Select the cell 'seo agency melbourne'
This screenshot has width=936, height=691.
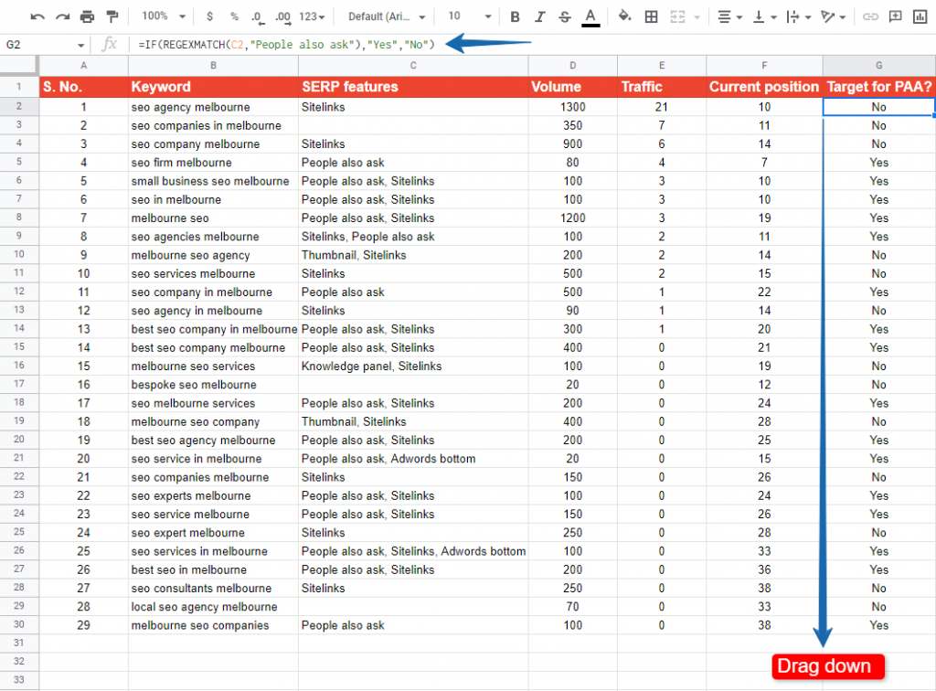pos(213,107)
